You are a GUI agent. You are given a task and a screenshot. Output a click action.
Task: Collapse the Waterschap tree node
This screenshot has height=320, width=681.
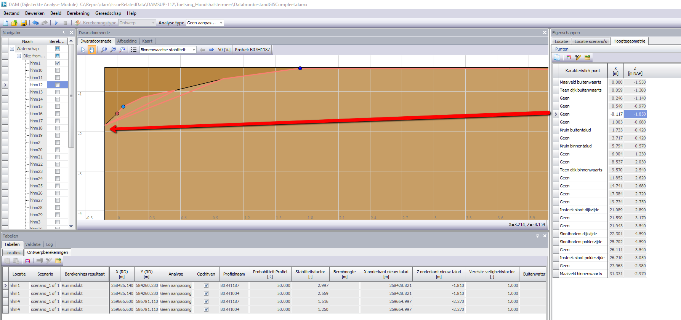click(x=12, y=49)
